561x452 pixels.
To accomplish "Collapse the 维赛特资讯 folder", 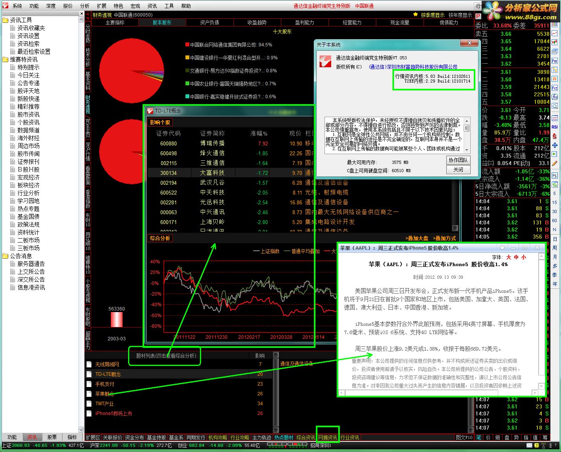I will tap(5, 59).
